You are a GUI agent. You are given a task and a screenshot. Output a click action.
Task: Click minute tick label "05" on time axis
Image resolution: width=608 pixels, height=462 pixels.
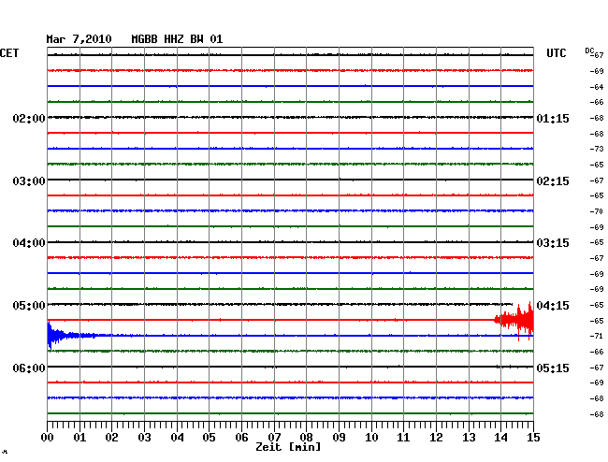click(209, 438)
